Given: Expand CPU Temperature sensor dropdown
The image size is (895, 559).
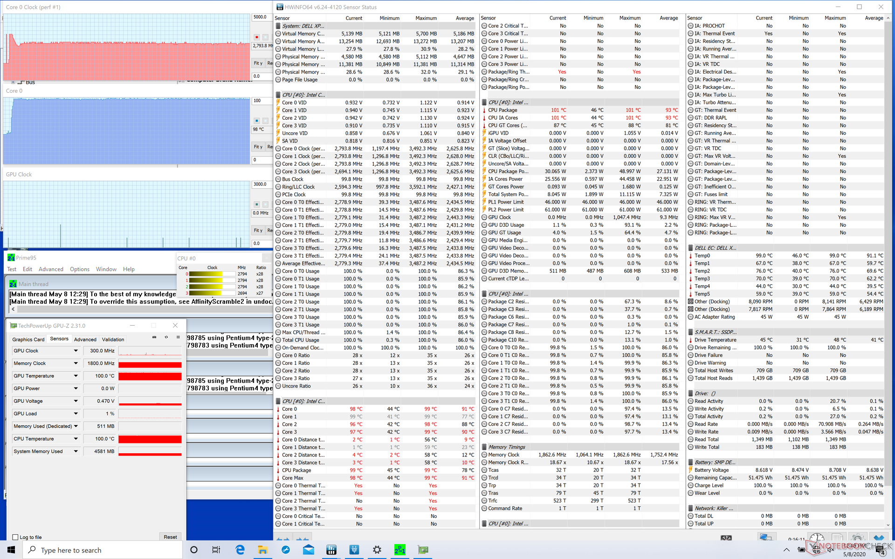Looking at the screenshot, I should coord(76,439).
